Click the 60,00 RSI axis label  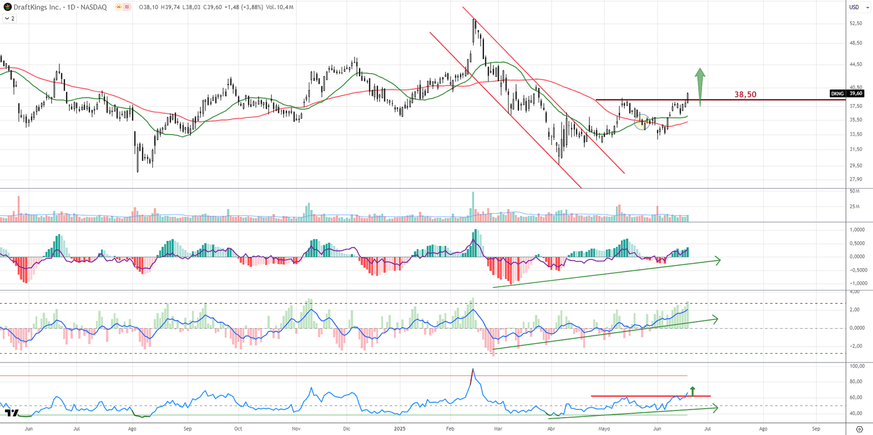pyautogui.click(x=857, y=397)
